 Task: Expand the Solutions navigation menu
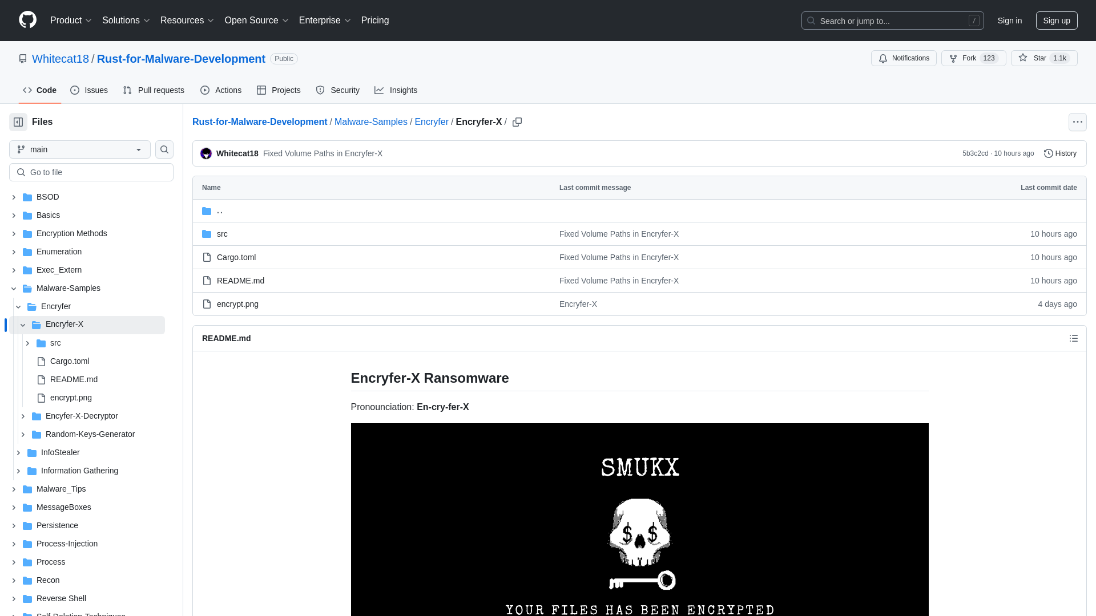click(x=126, y=20)
